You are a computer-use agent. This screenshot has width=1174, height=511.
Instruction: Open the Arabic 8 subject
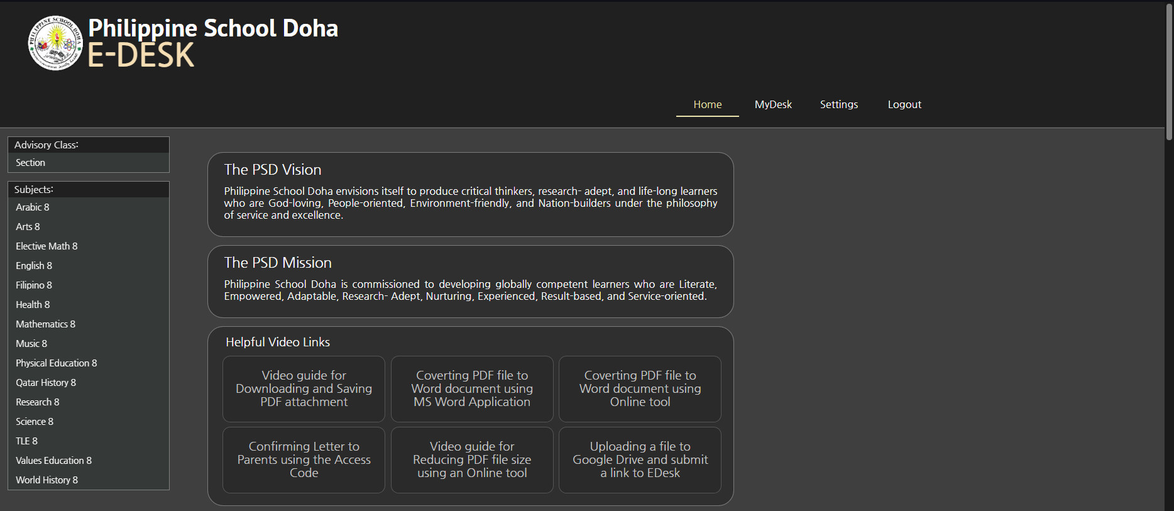point(89,207)
